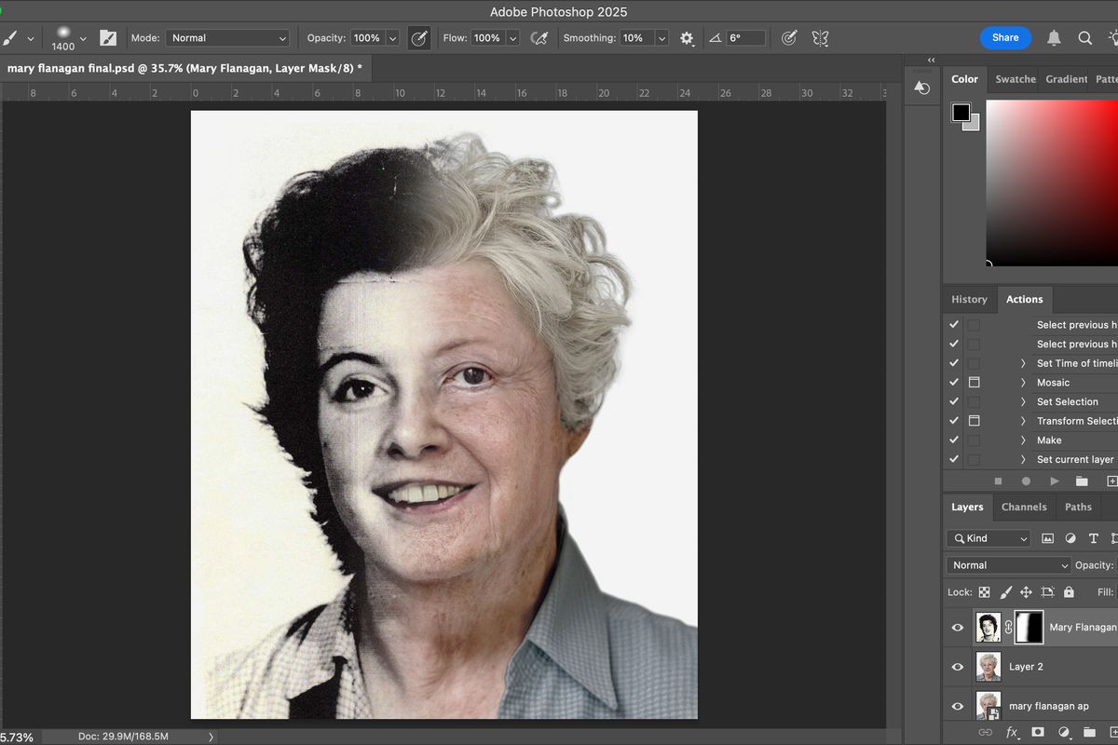Open the History panel tab
Viewport: 1118px width, 745px height.
pos(969,299)
